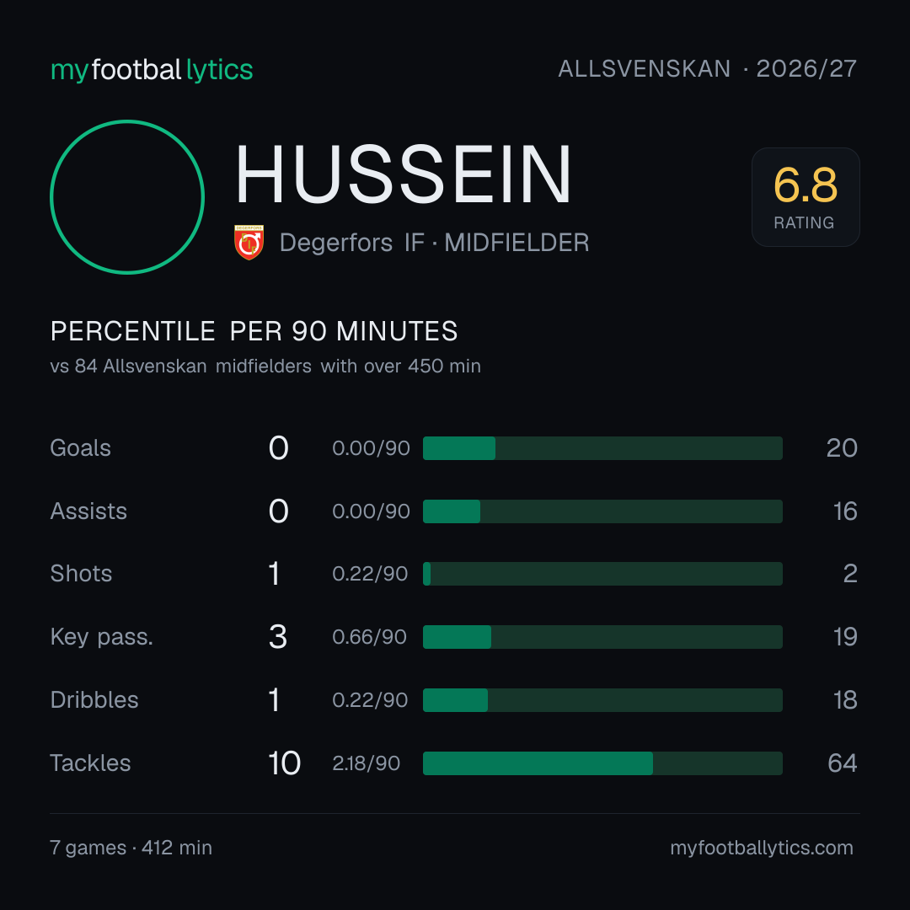Select the empty player photo circle
Screen dimensions: 910x910
point(127,196)
